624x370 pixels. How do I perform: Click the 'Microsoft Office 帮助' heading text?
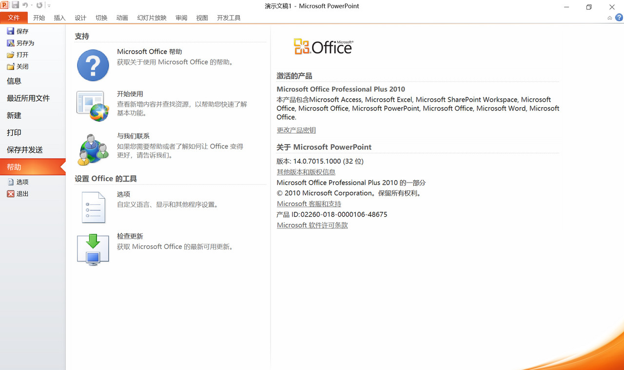coord(150,52)
